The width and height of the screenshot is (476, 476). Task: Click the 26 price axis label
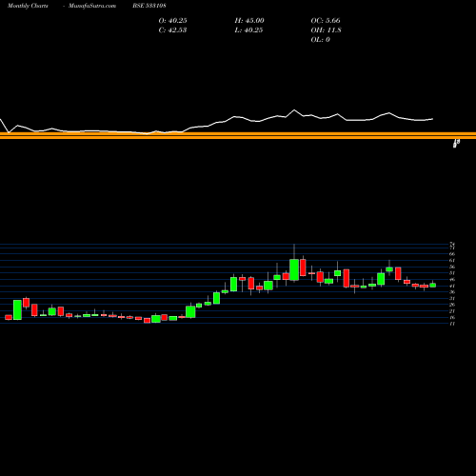click(452, 305)
